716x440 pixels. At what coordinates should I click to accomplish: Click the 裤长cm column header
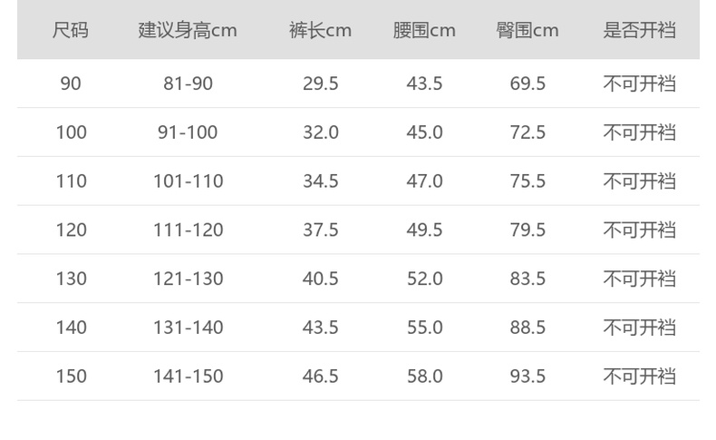coord(320,30)
